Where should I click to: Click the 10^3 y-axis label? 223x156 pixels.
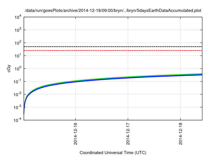(x=18, y=30)
